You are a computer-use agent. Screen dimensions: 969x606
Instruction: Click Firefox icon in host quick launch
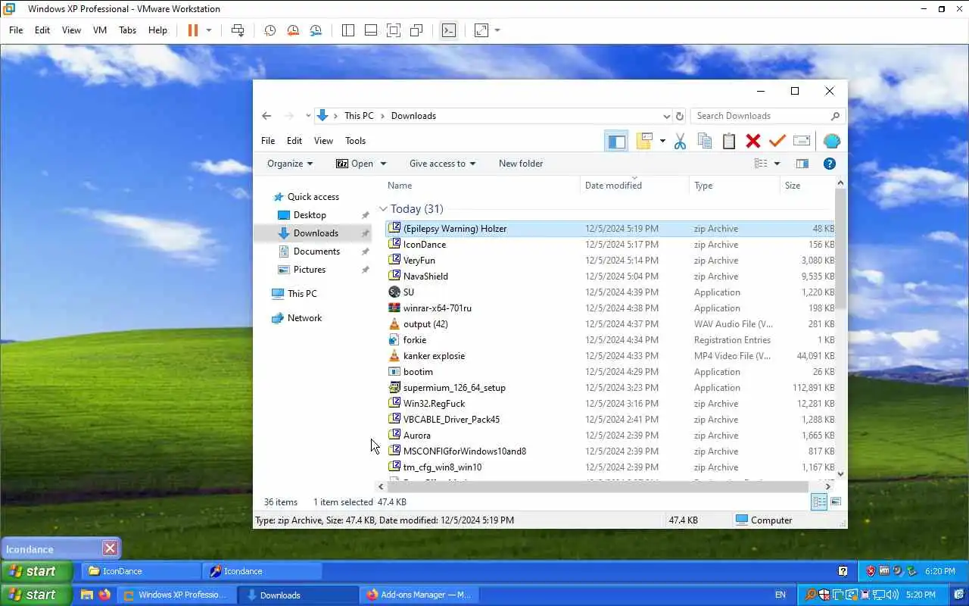coord(104,595)
